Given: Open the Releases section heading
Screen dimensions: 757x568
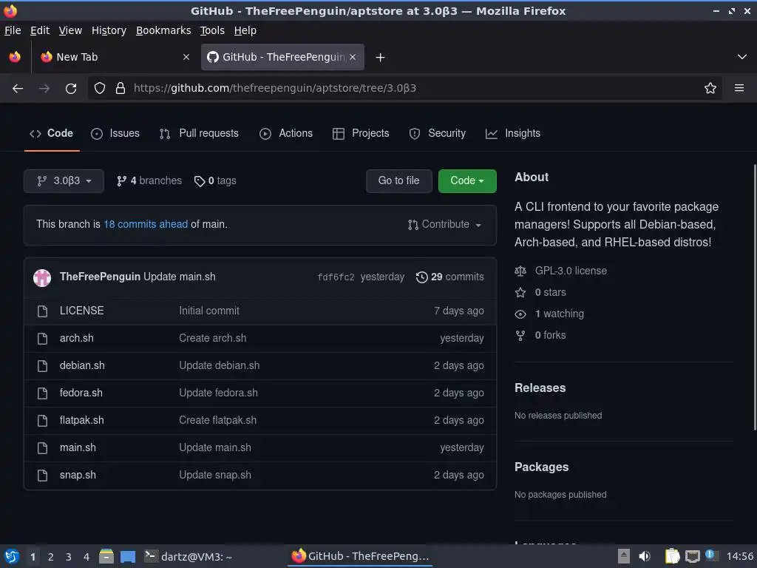Looking at the screenshot, I should [540, 388].
